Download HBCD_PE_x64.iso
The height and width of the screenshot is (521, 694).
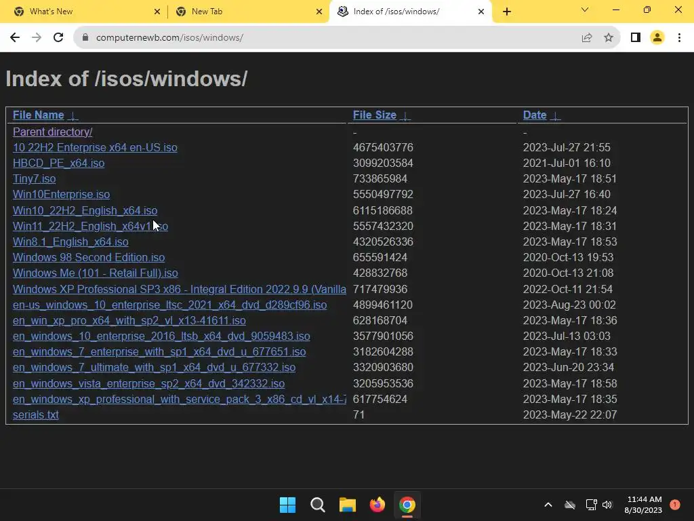pyautogui.click(x=58, y=163)
